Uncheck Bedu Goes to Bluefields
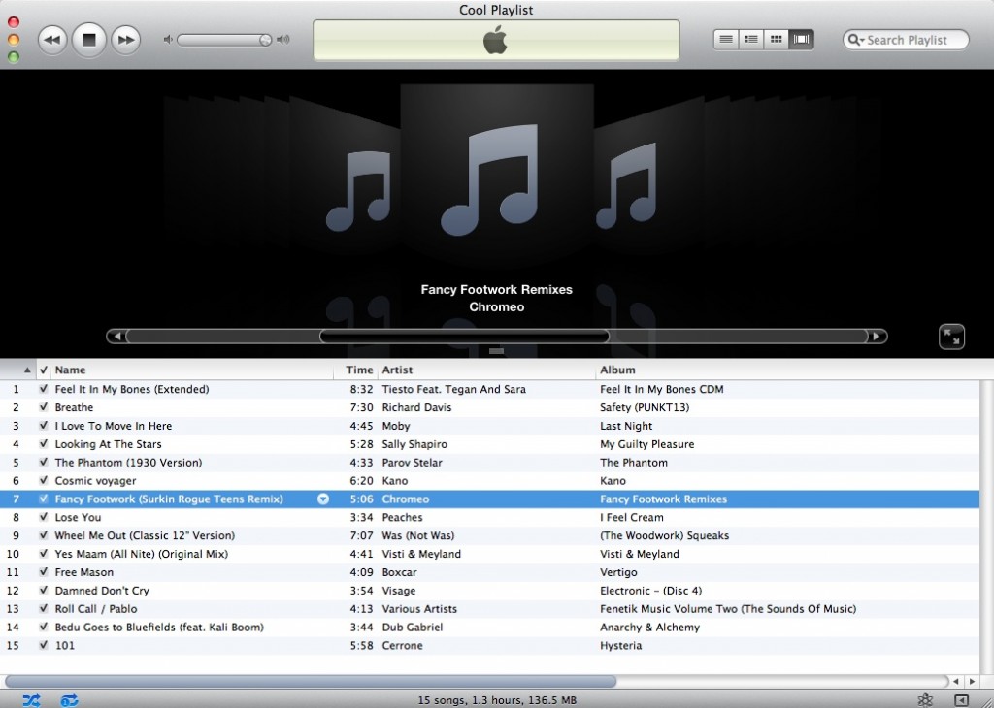The height and width of the screenshot is (708, 994). click(x=43, y=627)
